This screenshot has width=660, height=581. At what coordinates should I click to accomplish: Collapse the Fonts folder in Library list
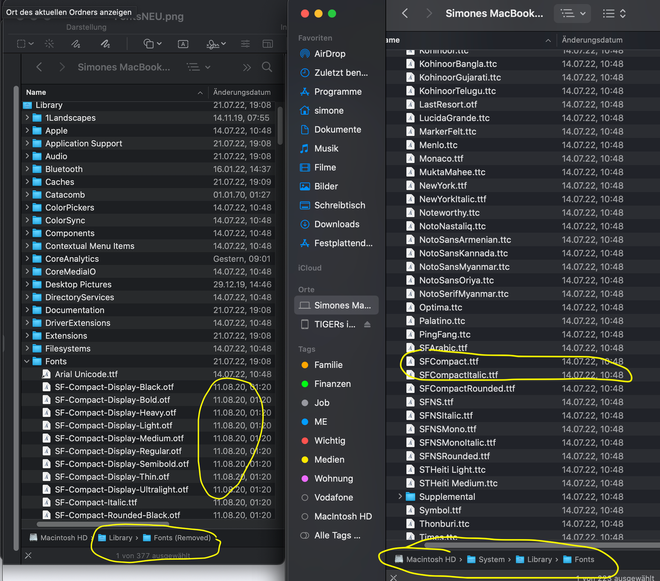[27, 361]
